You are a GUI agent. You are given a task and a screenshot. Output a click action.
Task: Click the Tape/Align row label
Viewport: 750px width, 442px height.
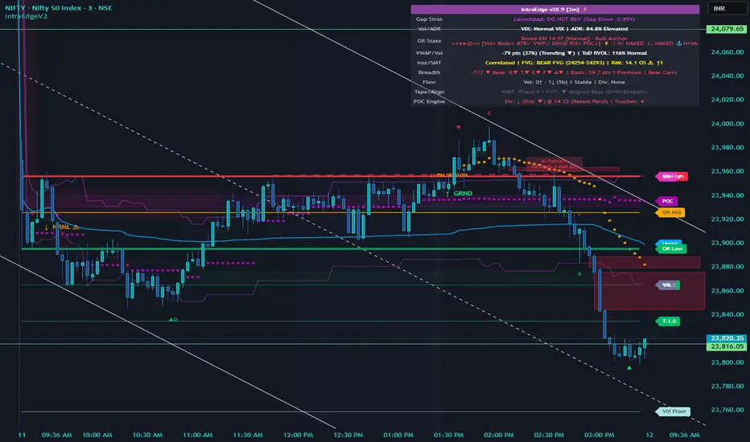click(x=429, y=92)
